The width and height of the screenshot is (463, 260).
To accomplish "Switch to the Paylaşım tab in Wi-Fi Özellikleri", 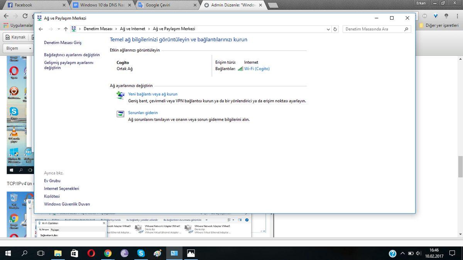I will point(54,229).
